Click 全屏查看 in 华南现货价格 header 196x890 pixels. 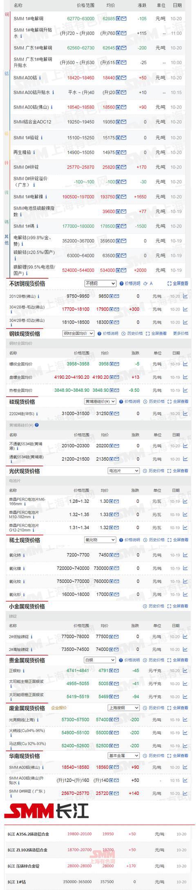click(178, 756)
